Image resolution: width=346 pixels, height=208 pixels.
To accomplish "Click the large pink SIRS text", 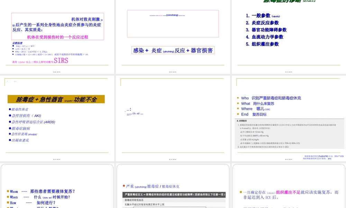I will pyautogui.click(x=61, y=61).
